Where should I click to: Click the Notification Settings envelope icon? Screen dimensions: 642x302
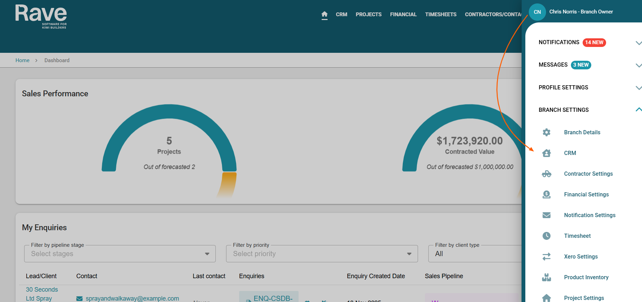(546, 215)
